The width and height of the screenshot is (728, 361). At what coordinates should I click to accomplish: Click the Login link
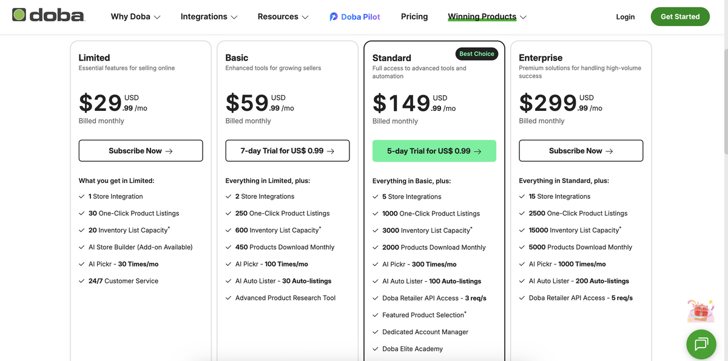tap(625, 17)
